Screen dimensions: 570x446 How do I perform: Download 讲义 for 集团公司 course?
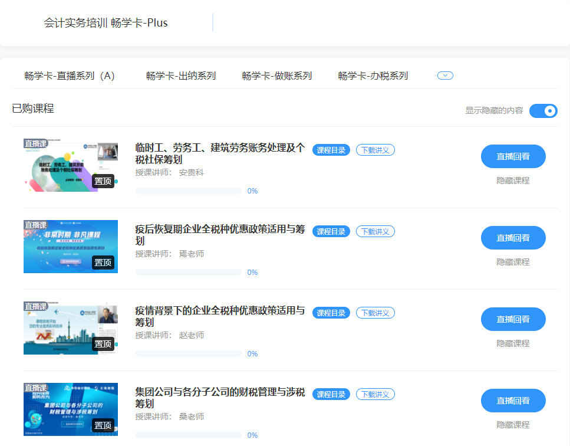tap(375, 394)
